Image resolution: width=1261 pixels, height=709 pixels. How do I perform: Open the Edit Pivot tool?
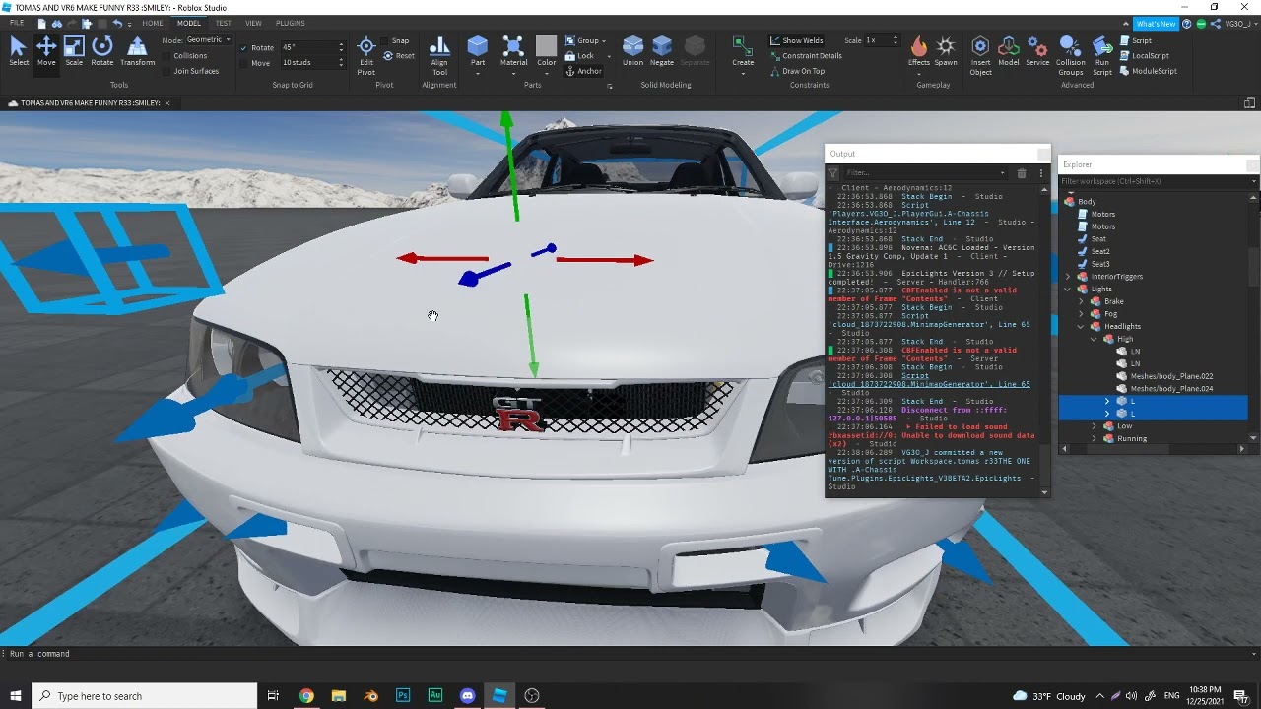tap(365, 55)
